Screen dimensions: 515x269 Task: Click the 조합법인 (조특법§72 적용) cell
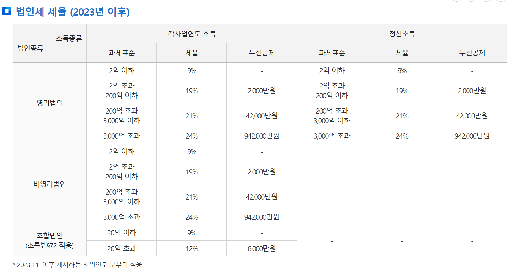coord(50,240)
